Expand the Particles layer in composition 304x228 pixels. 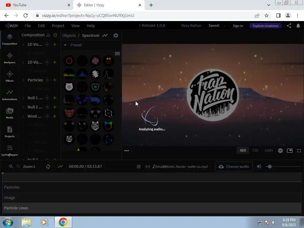click(23, 80)
